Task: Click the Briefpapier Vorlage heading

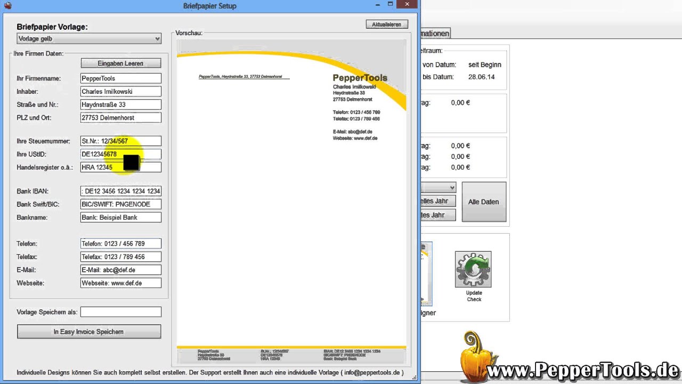Action: coord(52,27)
